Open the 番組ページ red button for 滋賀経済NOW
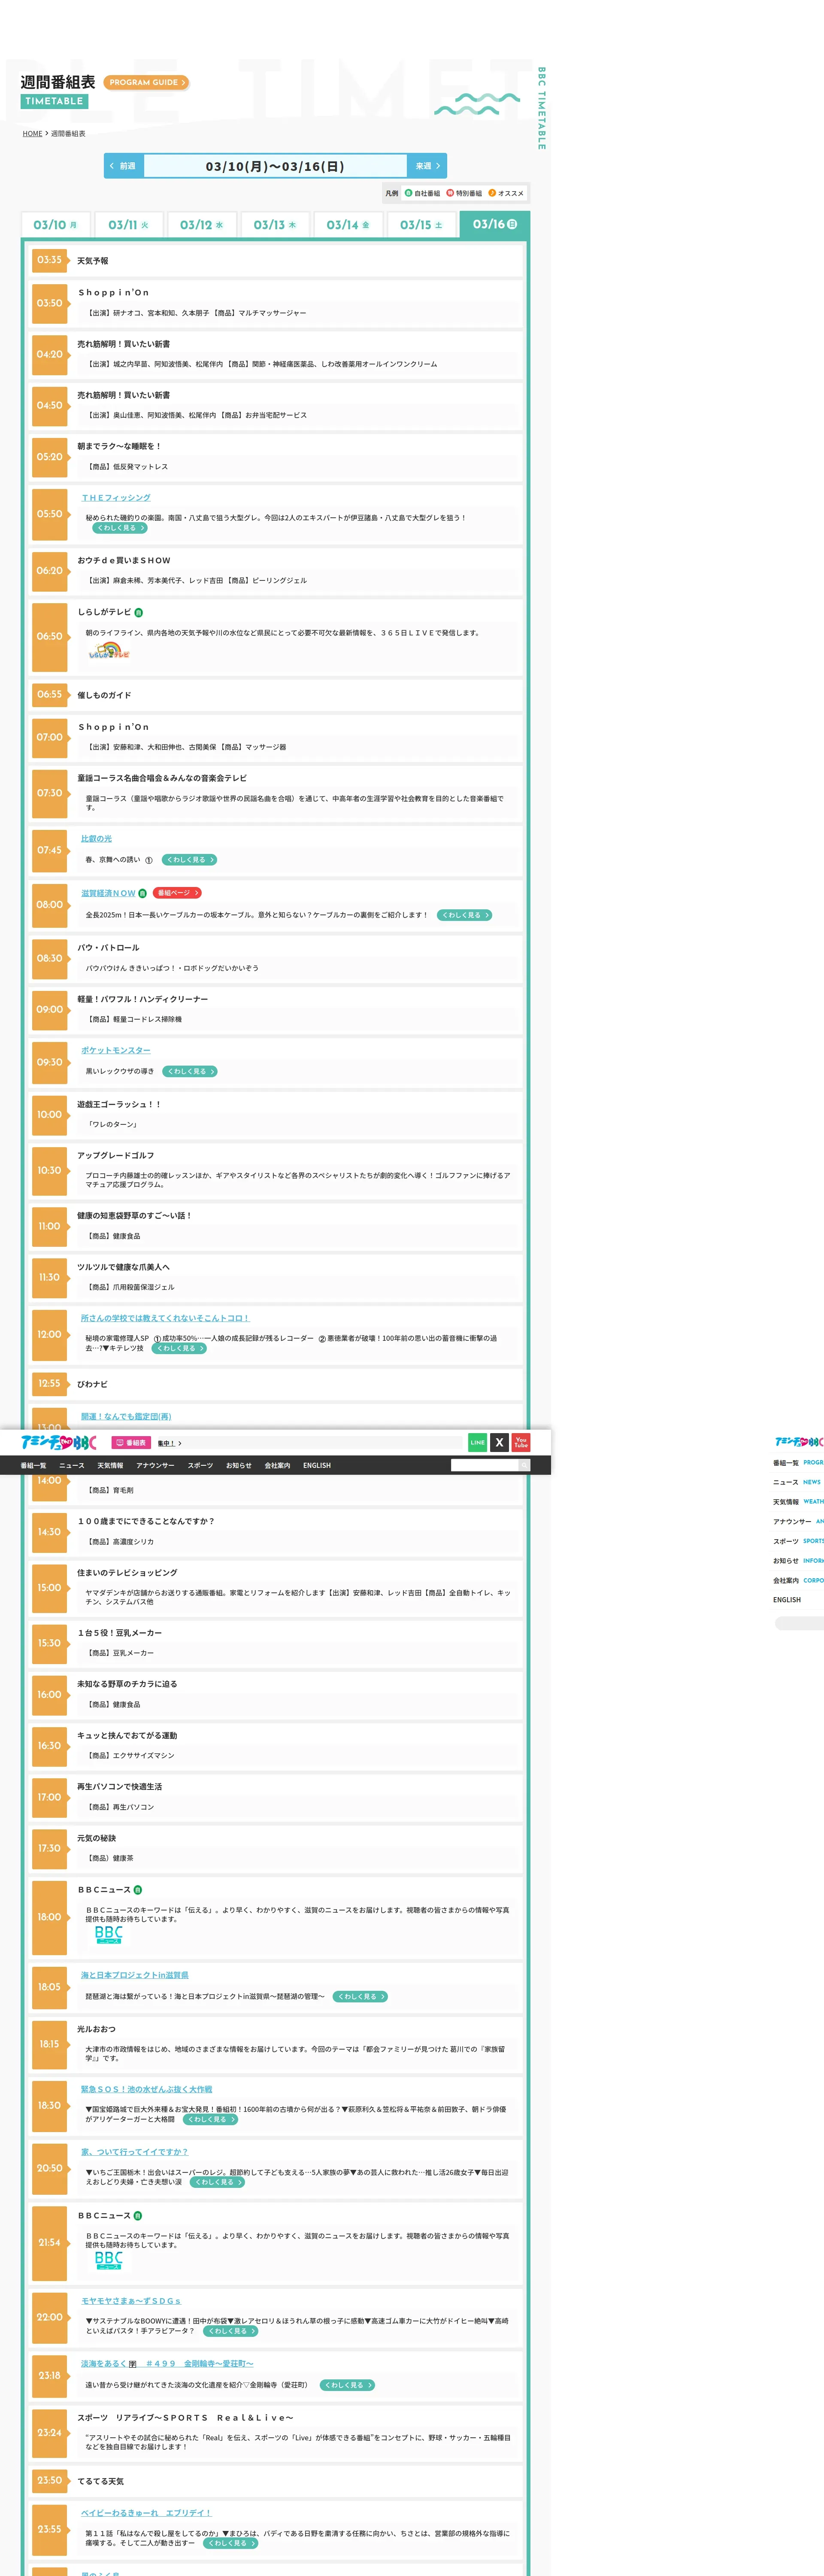824x2576 pixels. pos(177,893)
